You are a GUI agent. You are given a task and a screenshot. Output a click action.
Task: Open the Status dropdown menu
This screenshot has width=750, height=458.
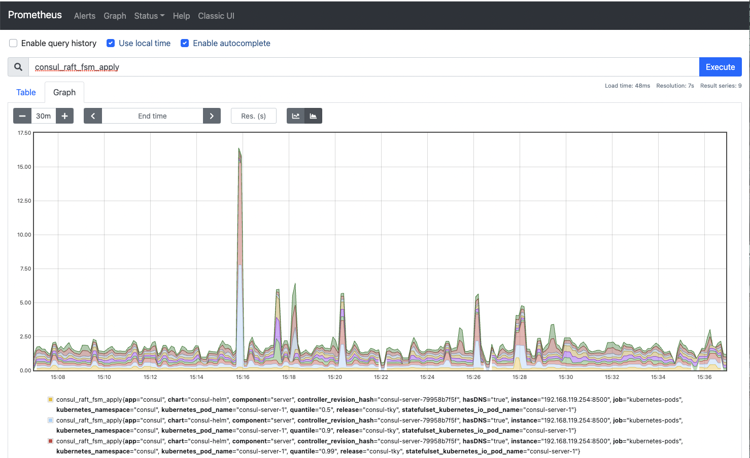click(149, 16)
